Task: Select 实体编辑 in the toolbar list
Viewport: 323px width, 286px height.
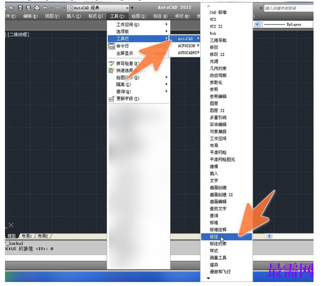Action: [218, 125]
